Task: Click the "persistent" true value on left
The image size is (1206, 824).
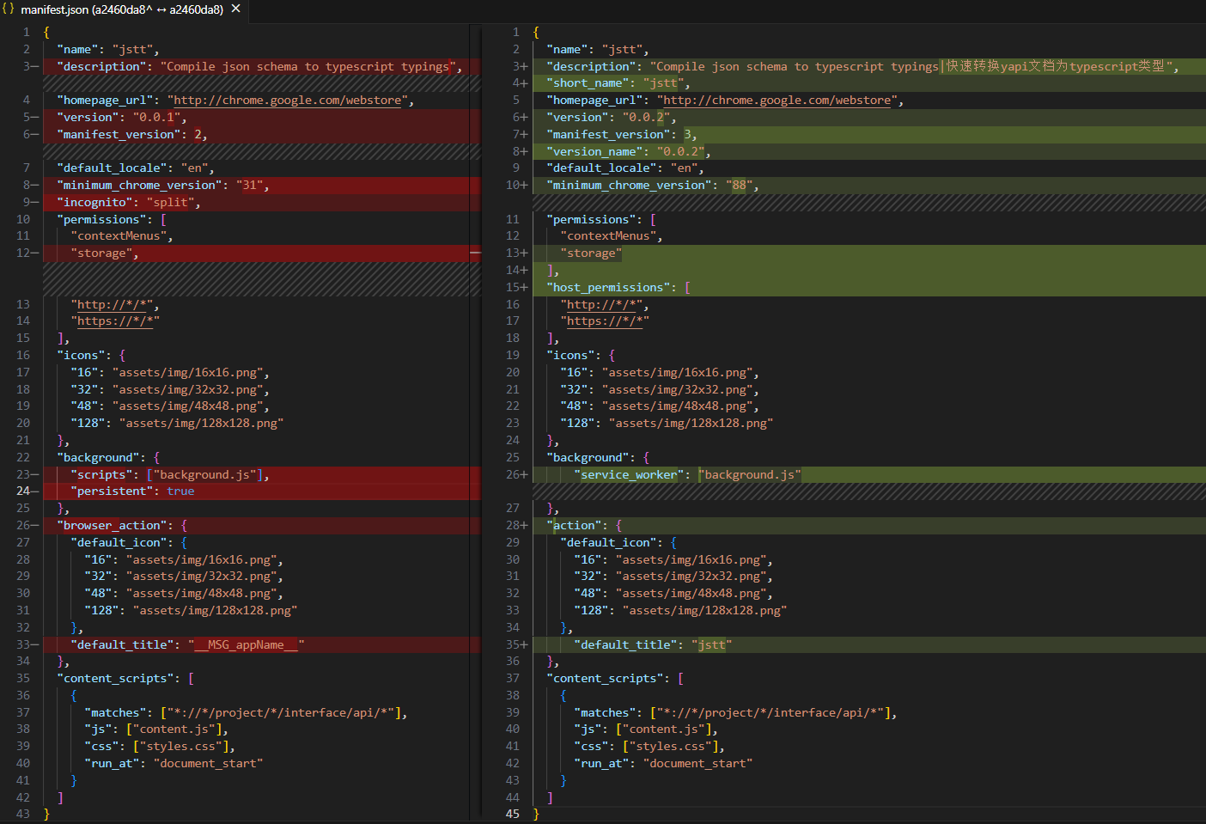Action: [180, 491]
